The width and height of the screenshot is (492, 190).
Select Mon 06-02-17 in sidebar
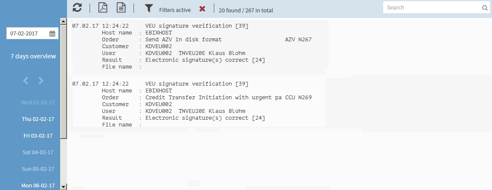(x=38, y=186)
